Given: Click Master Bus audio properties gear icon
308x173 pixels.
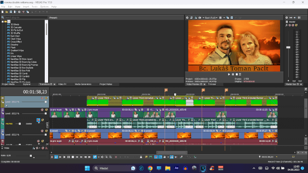Looking at the screenshot, I should coord(287,18).
